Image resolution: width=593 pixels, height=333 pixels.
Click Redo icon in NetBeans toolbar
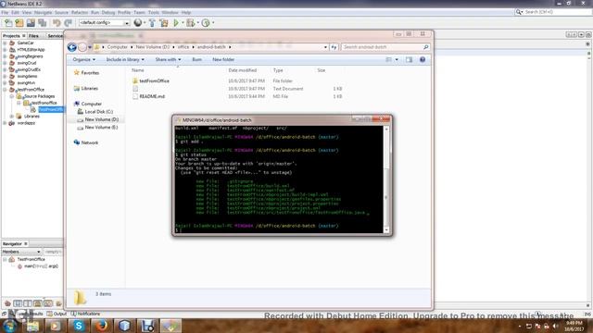pyautogui.click(x=68, y=23)
